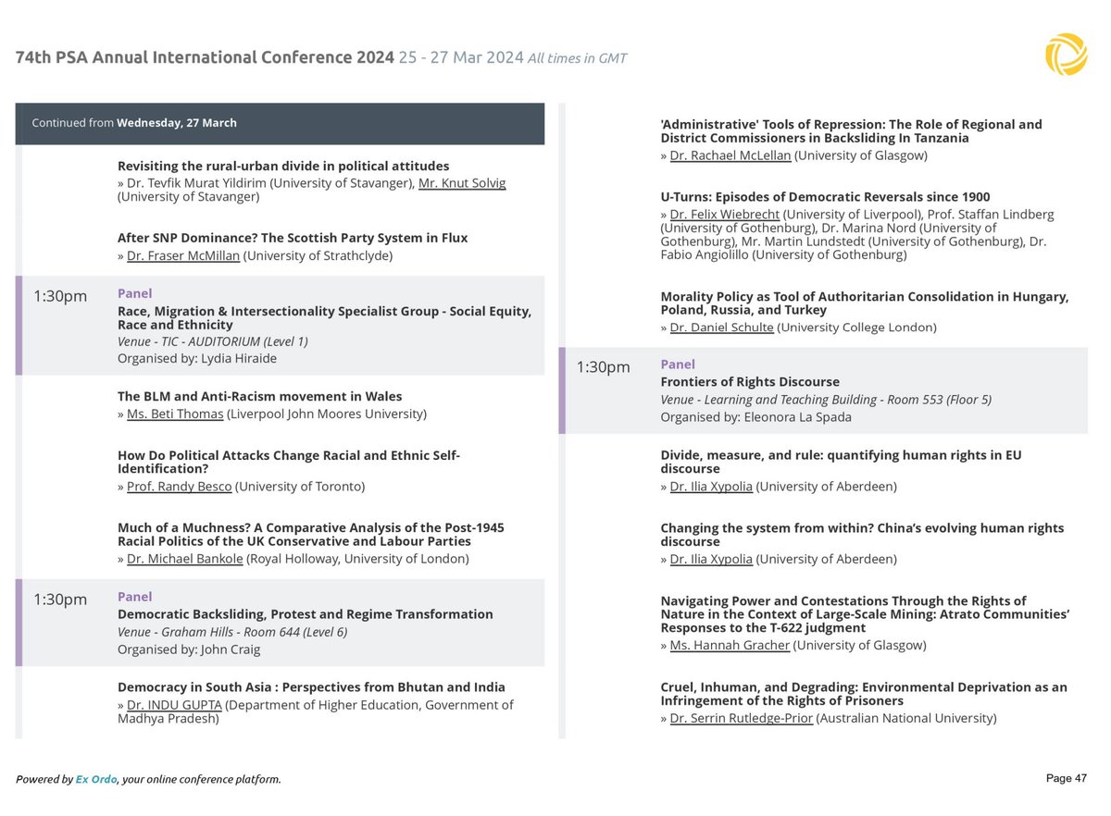Viewport: 1111px width, 816px height.
Task: Open speaker link Dr. INDU GUPTA
Action: coord(174,705)
